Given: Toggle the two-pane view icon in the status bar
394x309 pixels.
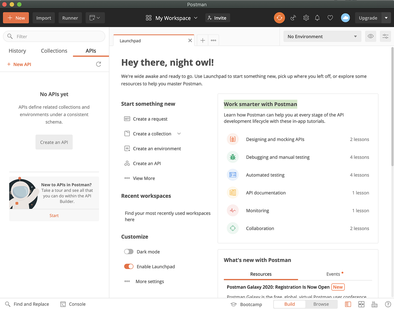Looking at the screenshot, I should (x=361, y=304).
